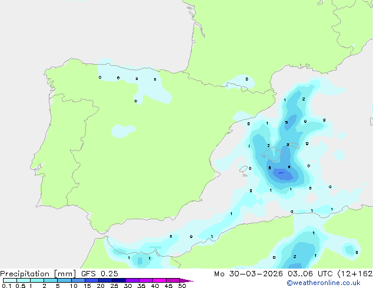Click the 25–30 mm dark blue legend swatch
This screenshot has width=373, height=288.
click(x=119, y=280)
